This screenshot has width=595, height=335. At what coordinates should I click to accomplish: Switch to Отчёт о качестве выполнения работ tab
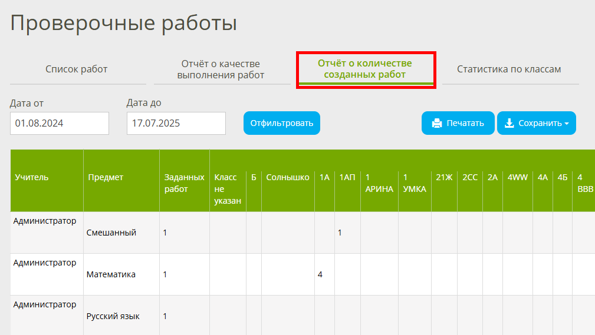[x=221, y=69]
